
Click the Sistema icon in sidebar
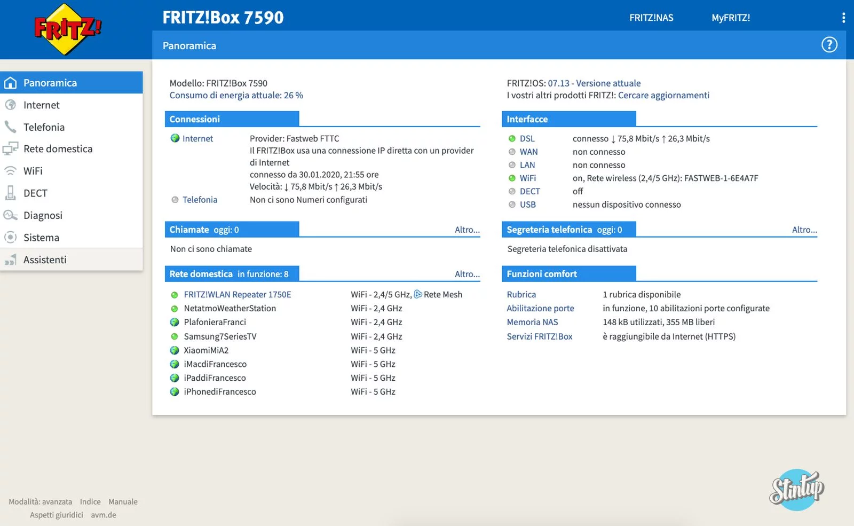click(x=10, y=237)
